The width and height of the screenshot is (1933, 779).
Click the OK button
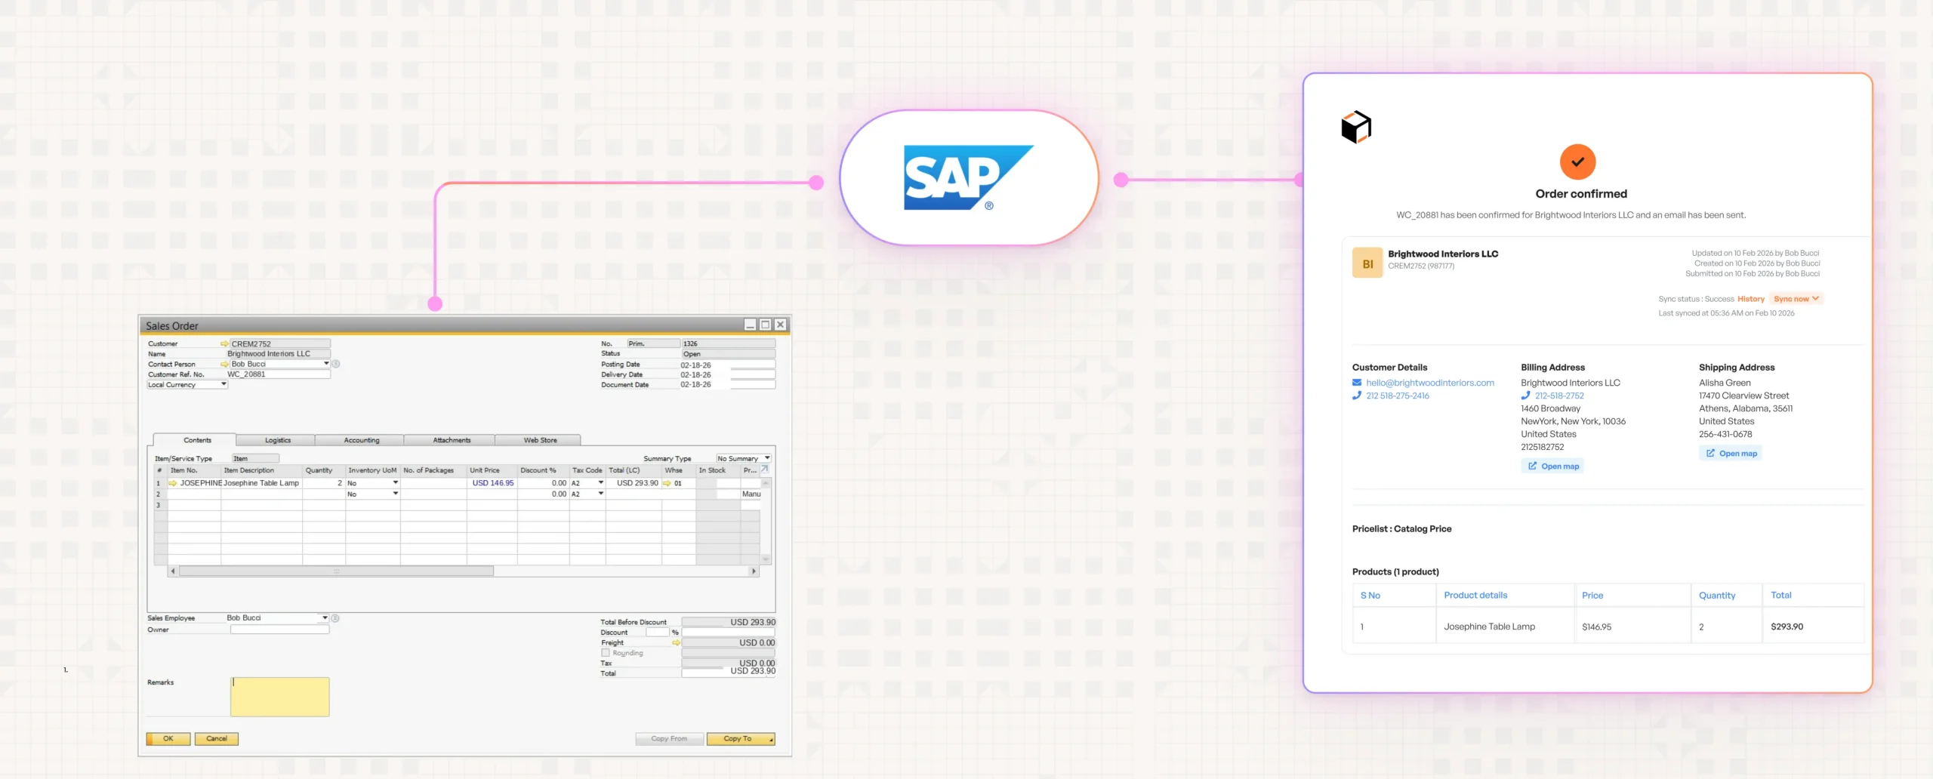tap(168, 739)
